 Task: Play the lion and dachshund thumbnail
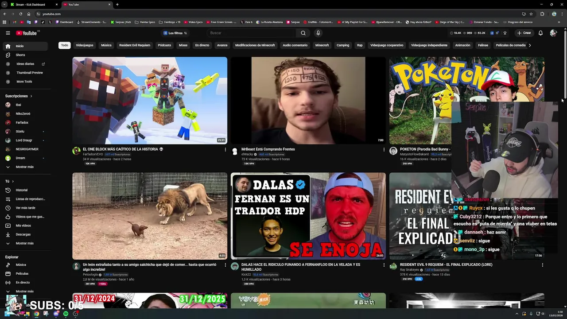pos(150,216)
